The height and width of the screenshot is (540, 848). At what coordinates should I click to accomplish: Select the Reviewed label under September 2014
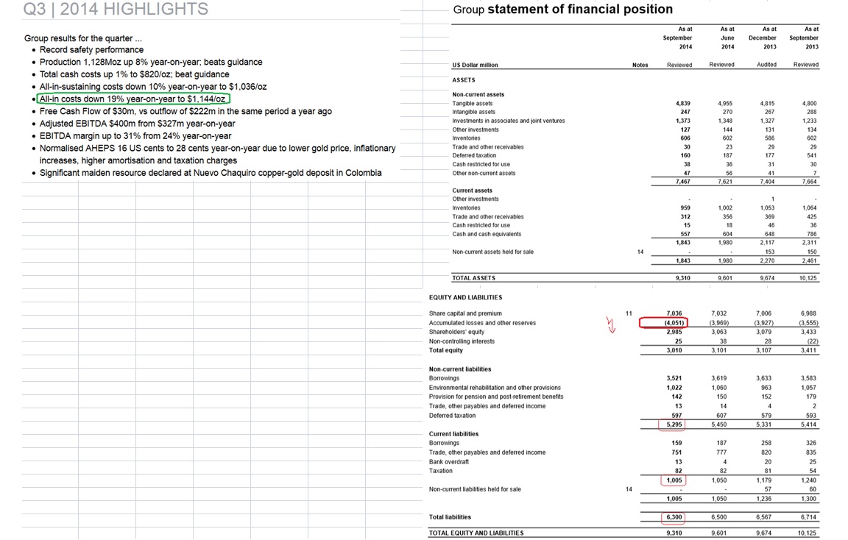(679, 65)
